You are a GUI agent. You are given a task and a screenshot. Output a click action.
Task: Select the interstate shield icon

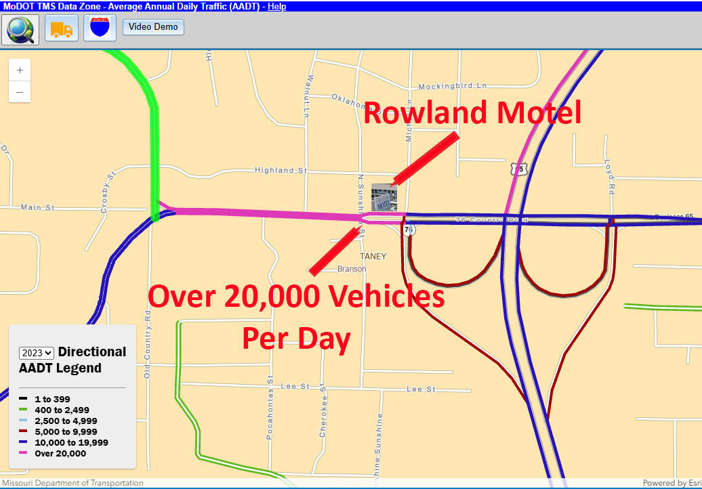100,28
